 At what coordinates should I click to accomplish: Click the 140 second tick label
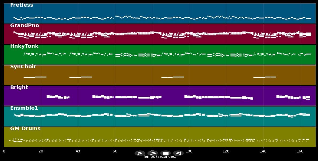point(263,151)
